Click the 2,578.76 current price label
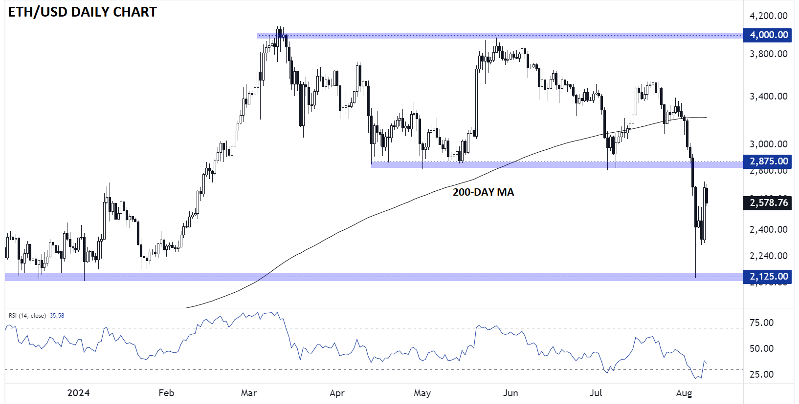799x404 pixels. pos(767,202)
